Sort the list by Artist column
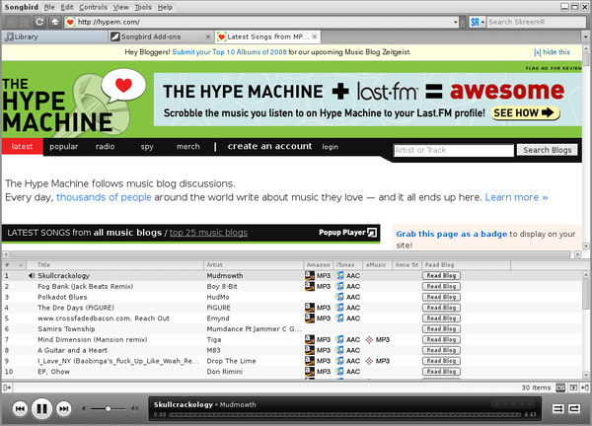Viewport: 592px width, 426px height. click(254, 265)
